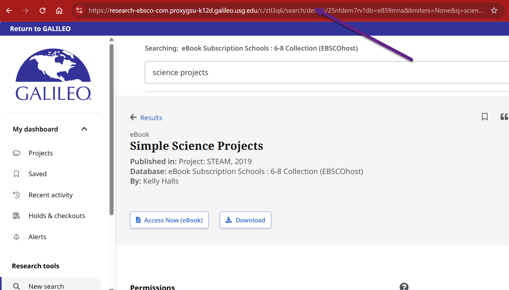The image size is (509, 290).
Task: Click Published in: Project: STEAM, 2019
Action: point(191,162)
